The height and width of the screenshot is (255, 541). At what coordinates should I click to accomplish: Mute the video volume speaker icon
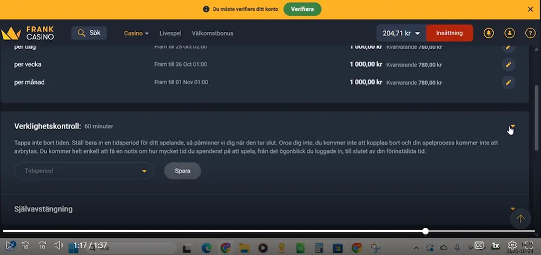click(x=58, y=245)
